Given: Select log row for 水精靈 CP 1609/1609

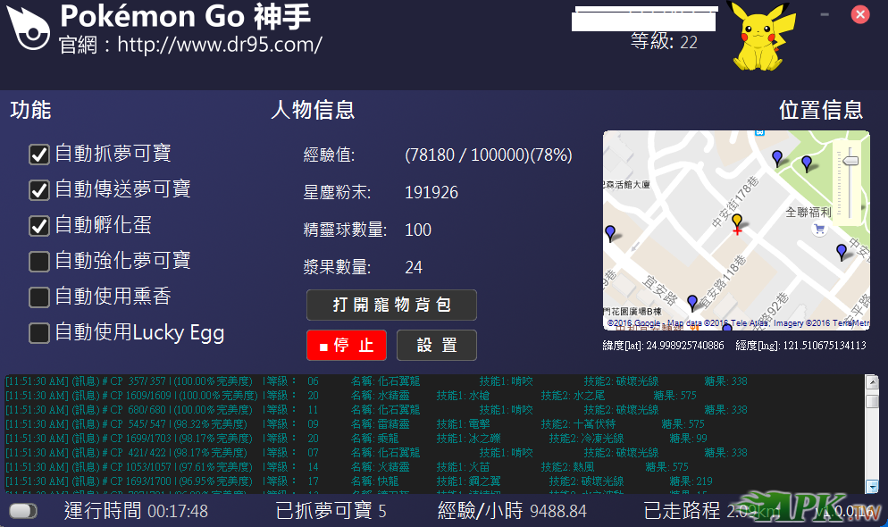Looking at the screenshot, I should coord(351,395).
